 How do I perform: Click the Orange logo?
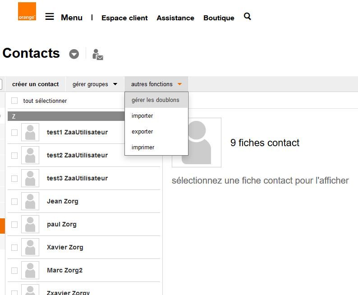27,12
